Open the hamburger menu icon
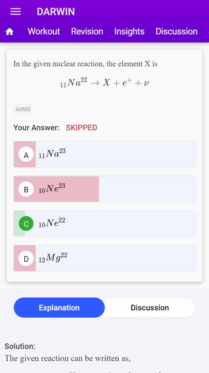The width and height of the screenshot is (209, 373). (16, 12)
